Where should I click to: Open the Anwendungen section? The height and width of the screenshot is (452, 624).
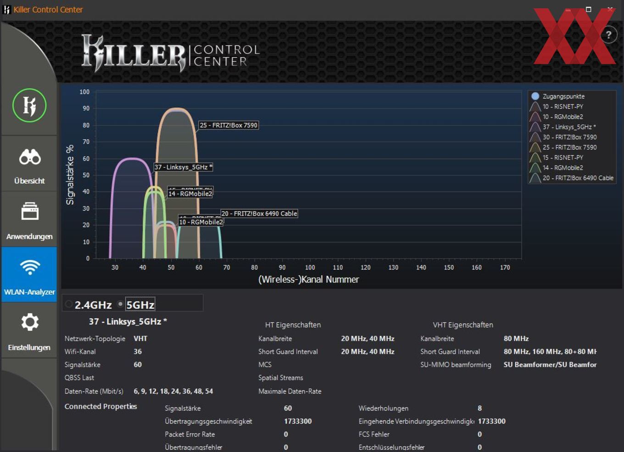29,219
